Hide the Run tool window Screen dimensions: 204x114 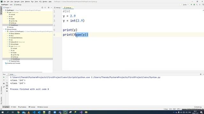pyautogui.click(x=203, y=74)
